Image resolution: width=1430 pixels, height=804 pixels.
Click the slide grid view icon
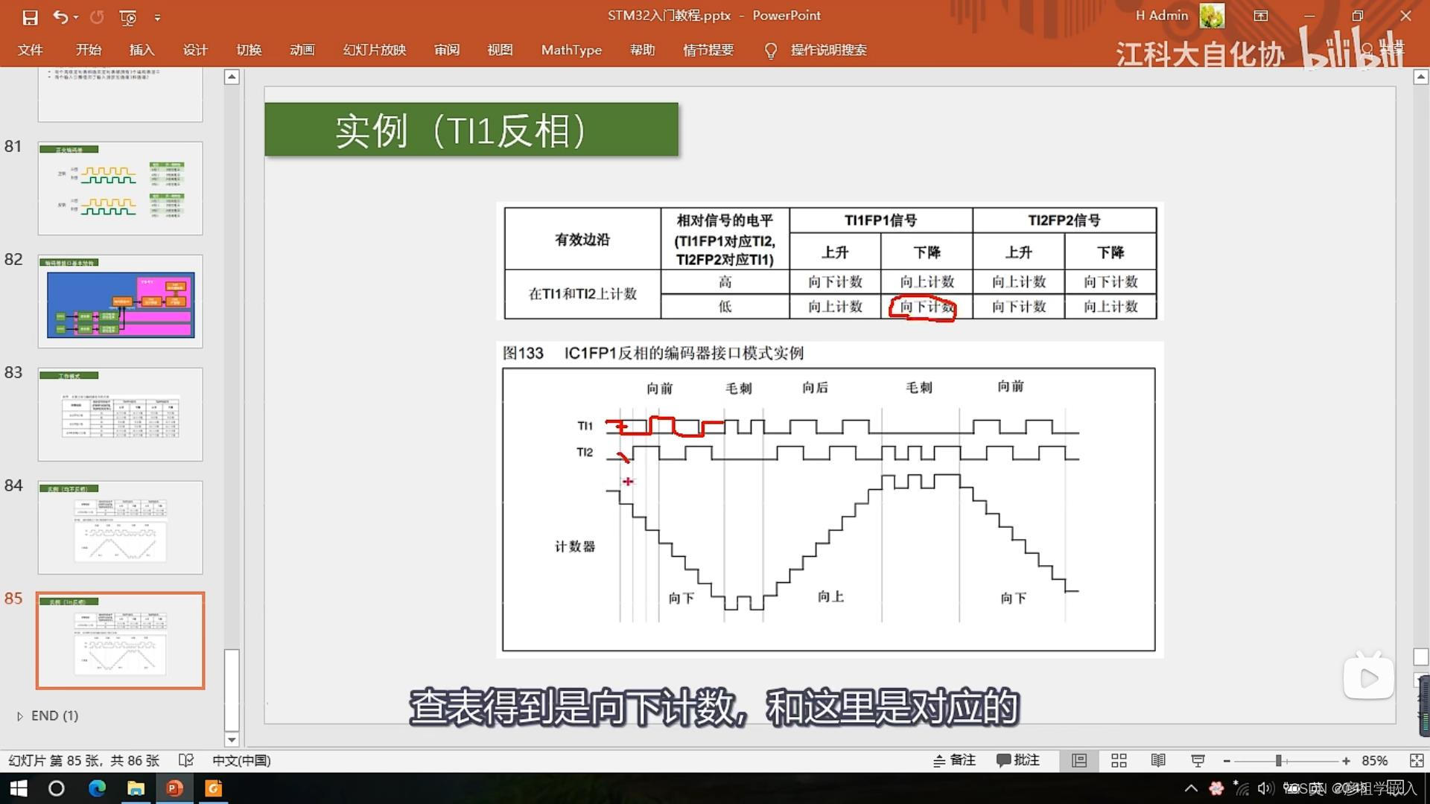pyautogui.click(x=1118, y=760)
